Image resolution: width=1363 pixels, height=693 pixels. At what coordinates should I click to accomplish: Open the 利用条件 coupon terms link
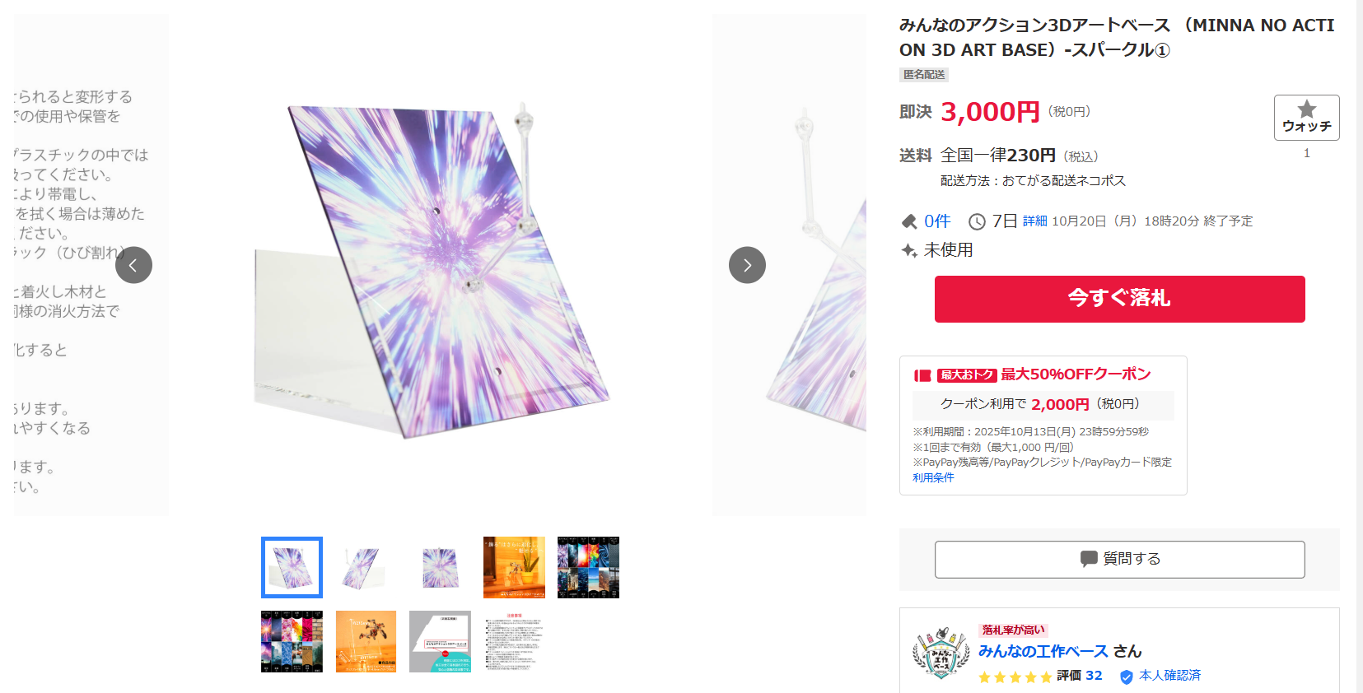[x=933, y=477]
